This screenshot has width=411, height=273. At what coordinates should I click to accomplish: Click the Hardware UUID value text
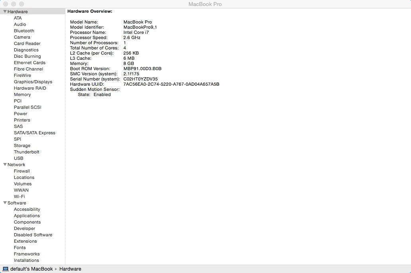click(x=171, y=84)
